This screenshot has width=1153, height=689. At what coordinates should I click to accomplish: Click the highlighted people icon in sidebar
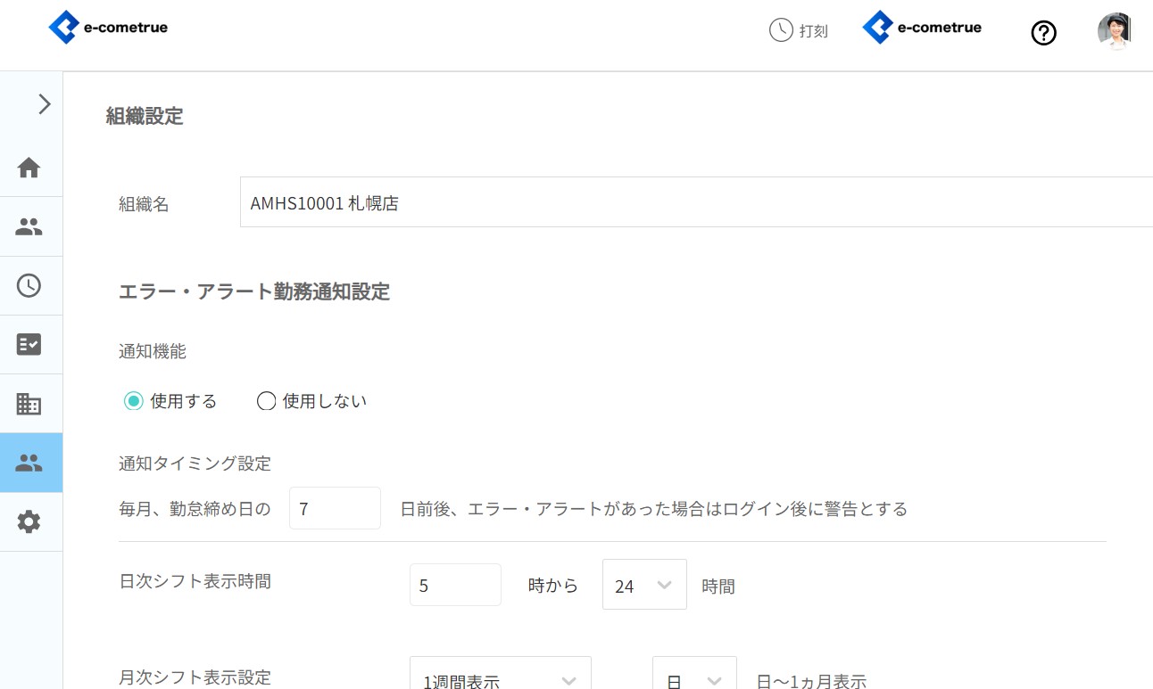(x=29, y=463)
